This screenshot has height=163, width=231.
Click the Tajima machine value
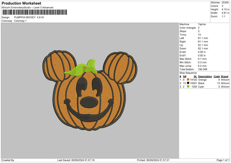pos(202,24)
